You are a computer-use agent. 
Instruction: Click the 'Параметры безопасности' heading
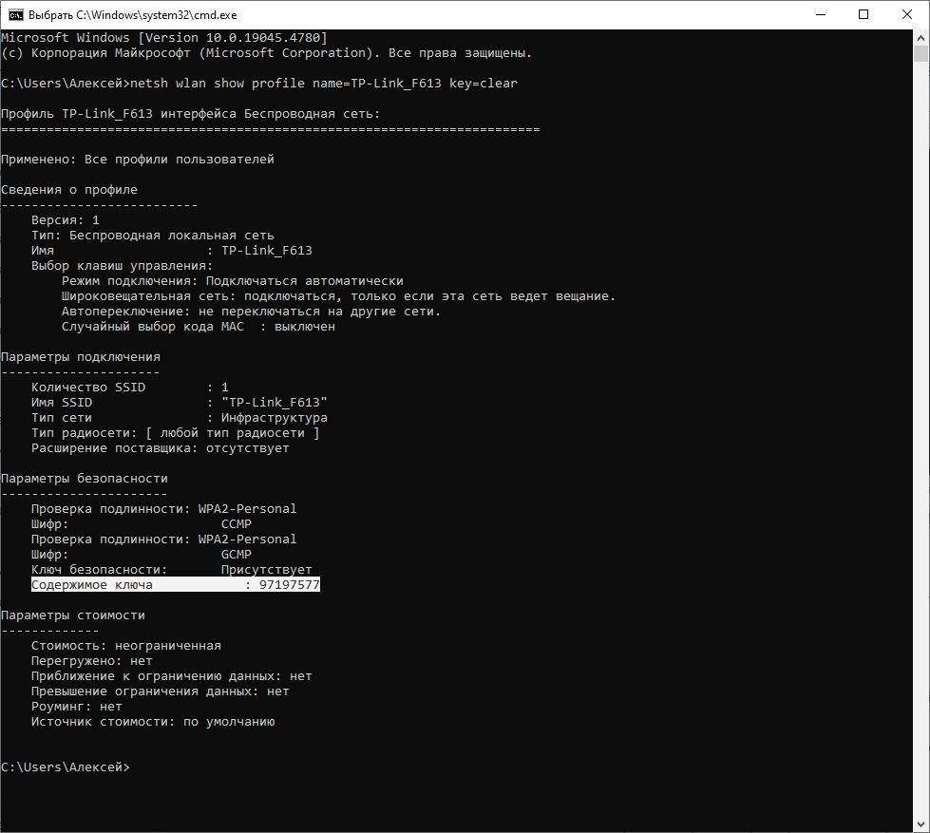pos(85,479)
